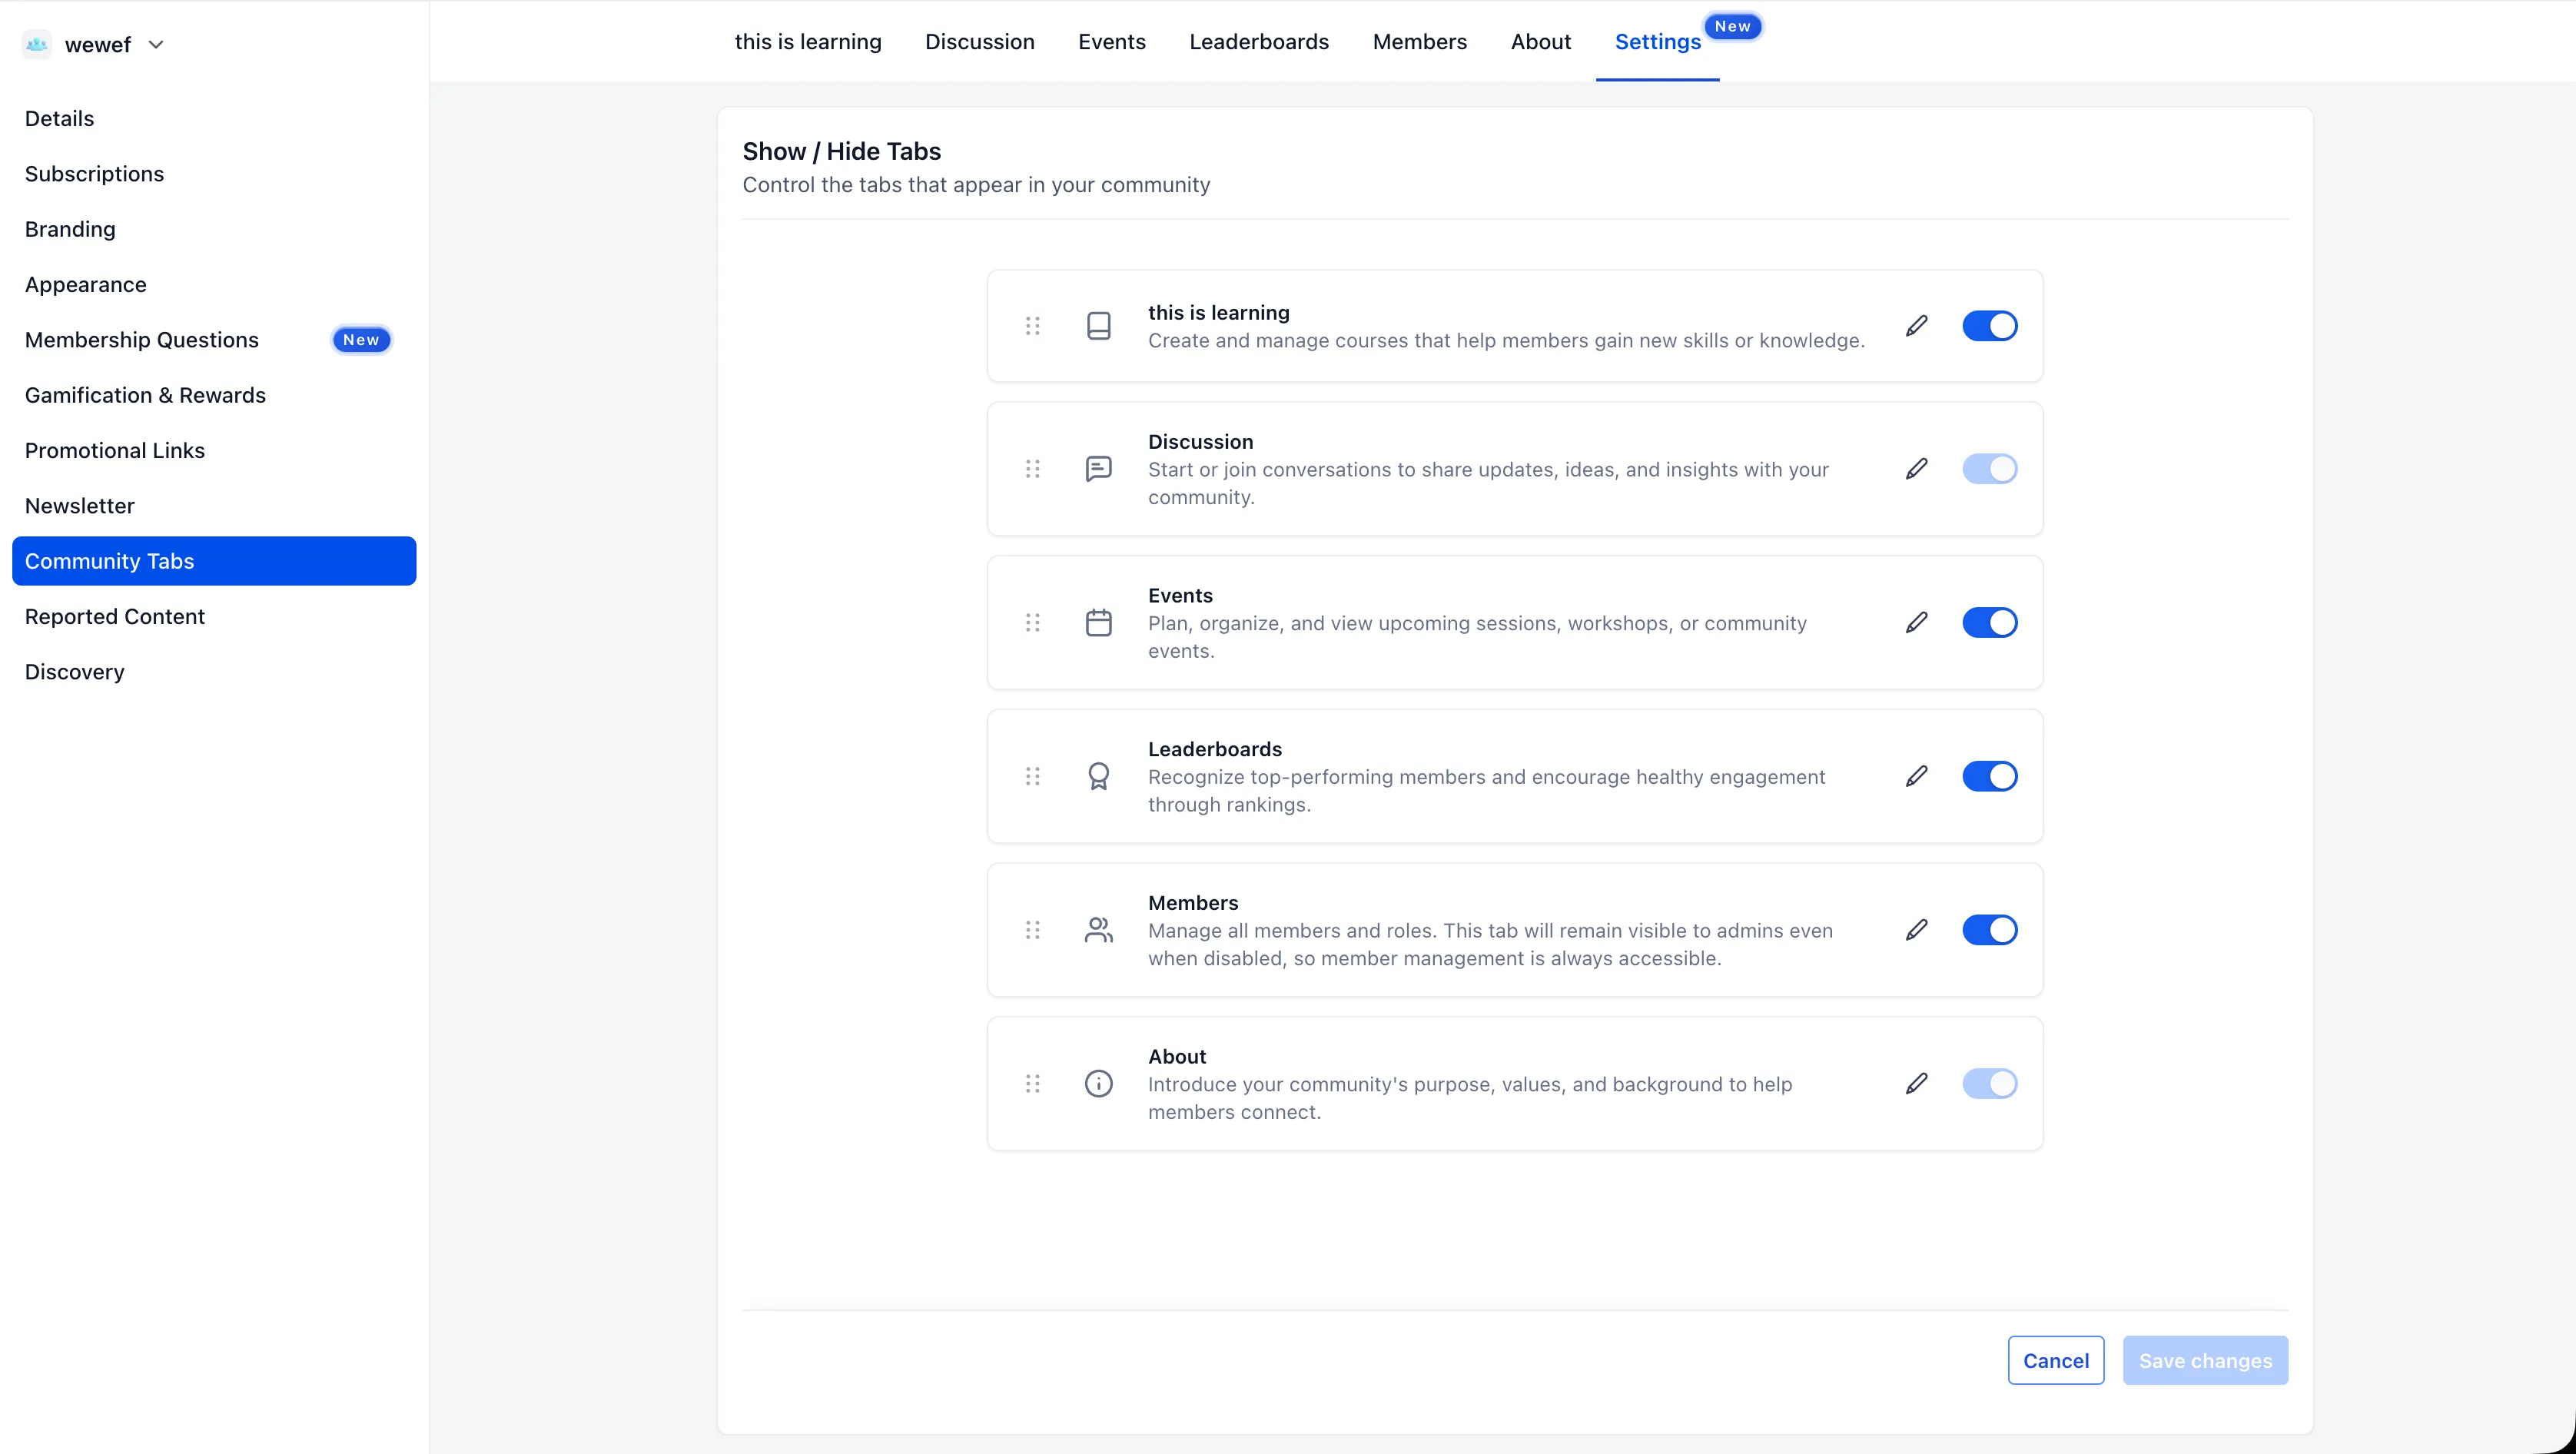Toggle visibility of this is learning tab
The width and height of the screenshot is (2576, 1454).
pos(1990,326)
